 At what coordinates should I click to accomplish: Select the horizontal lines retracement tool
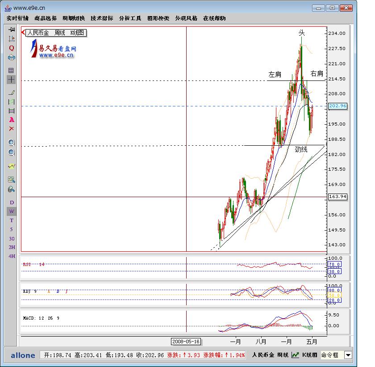12,111
